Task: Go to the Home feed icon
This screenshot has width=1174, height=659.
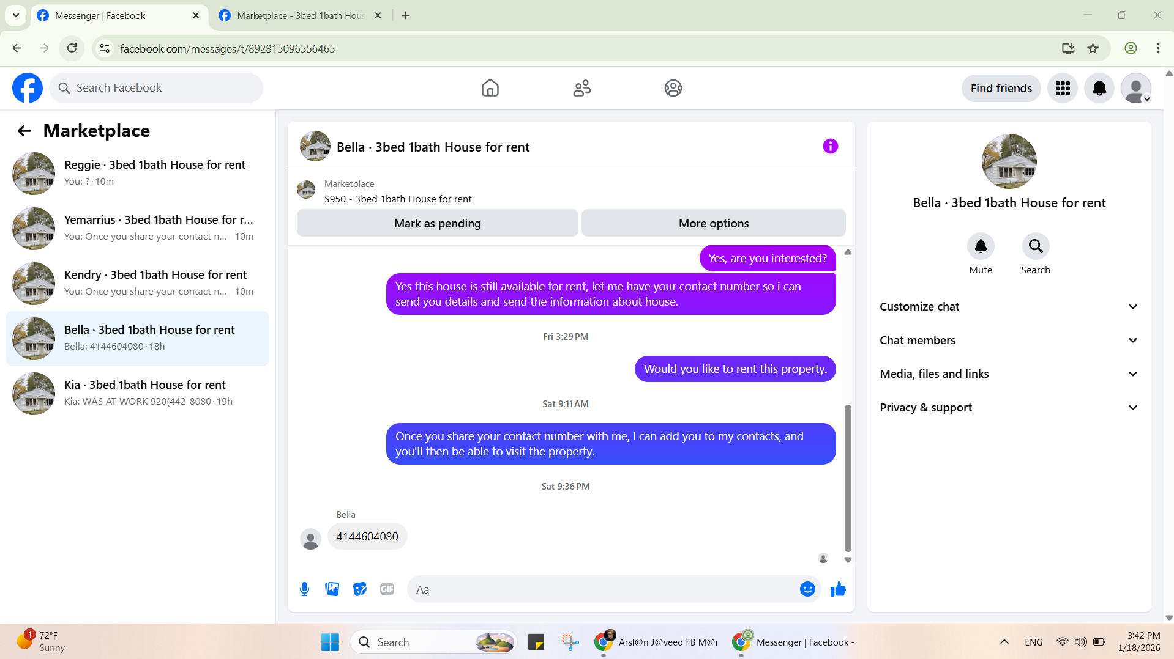Action: (490, 88)
